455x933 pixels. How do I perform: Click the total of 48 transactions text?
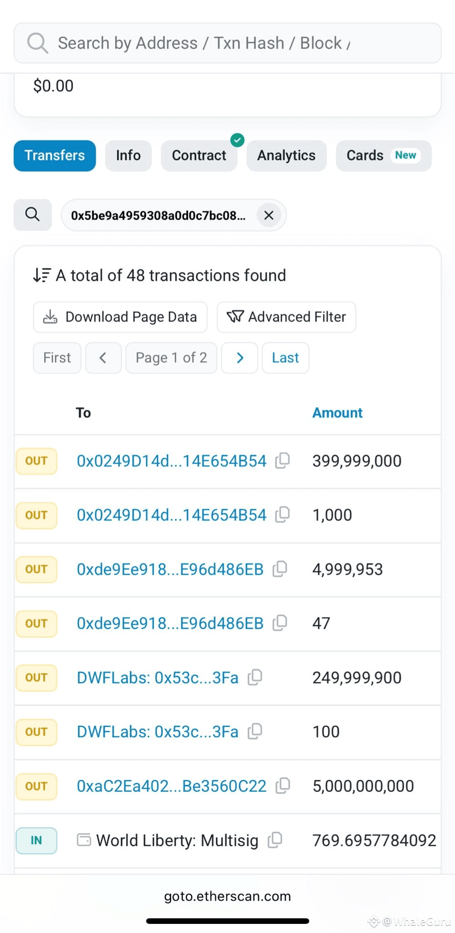[171, 276]
